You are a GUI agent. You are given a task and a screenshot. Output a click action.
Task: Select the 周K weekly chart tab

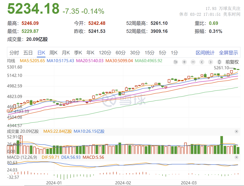[53, 53]
